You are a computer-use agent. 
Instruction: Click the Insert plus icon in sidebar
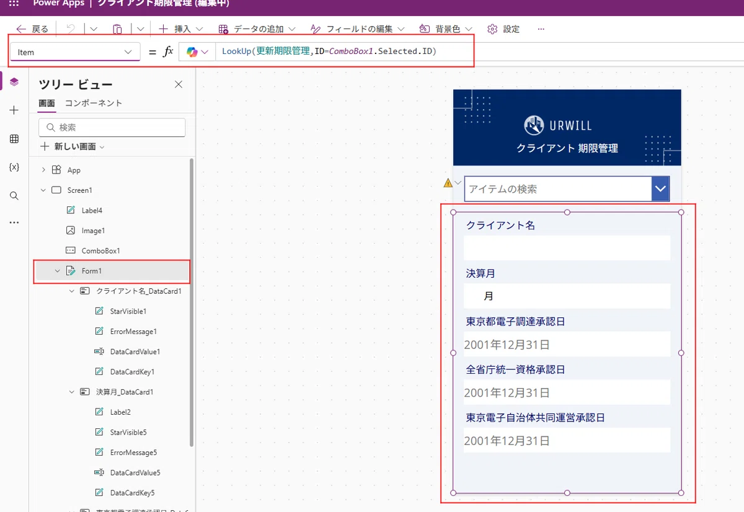coord(14,110)
